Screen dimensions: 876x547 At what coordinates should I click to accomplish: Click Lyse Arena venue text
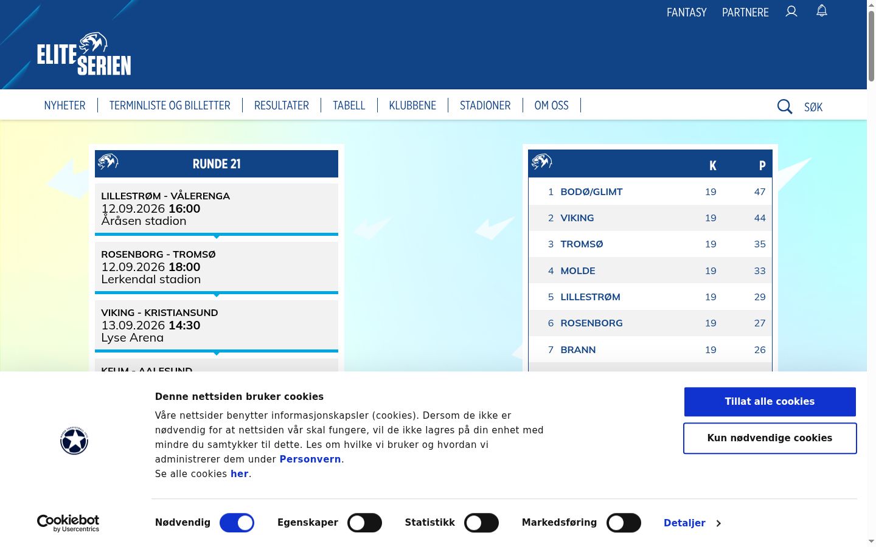(132, 337)
